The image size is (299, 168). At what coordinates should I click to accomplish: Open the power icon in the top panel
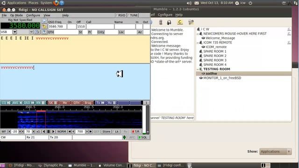click(250, 3)
